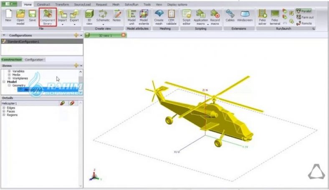Image resolution: width=329 pixels, height=190 pixels.
Task: Start Record macro
Action: 215,17
